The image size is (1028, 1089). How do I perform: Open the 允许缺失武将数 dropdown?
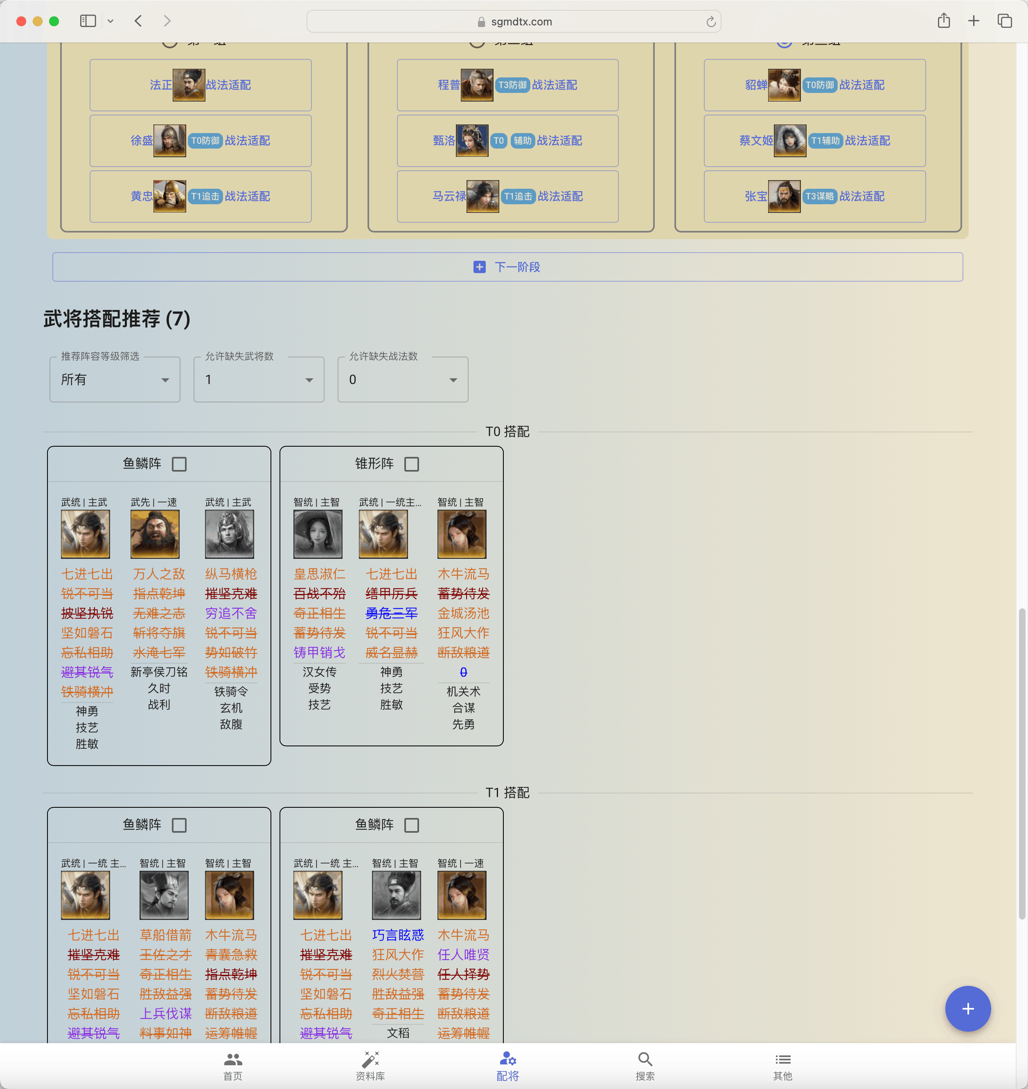click(x=259, y=379)
